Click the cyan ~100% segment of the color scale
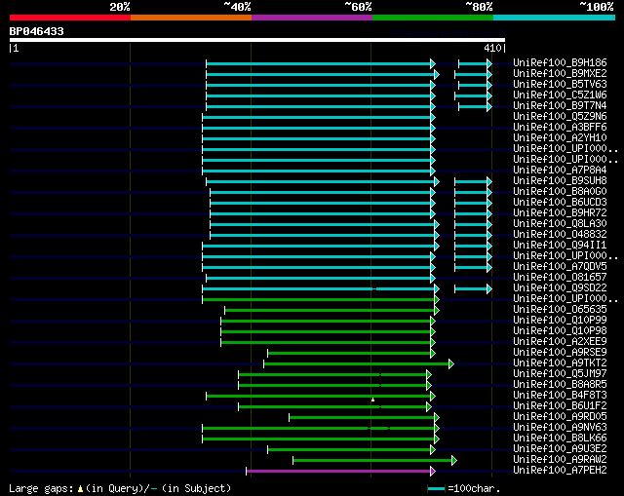Image resolution: width=624 pixels, height=496 pixels. (555, 18)
